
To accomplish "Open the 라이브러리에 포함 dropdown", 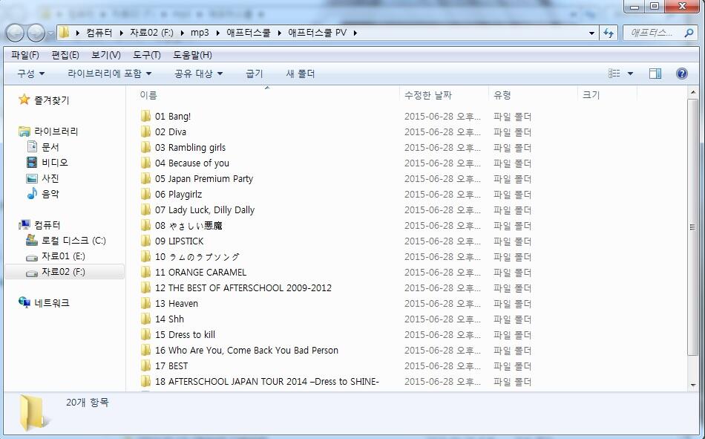I will pos(109,74).
